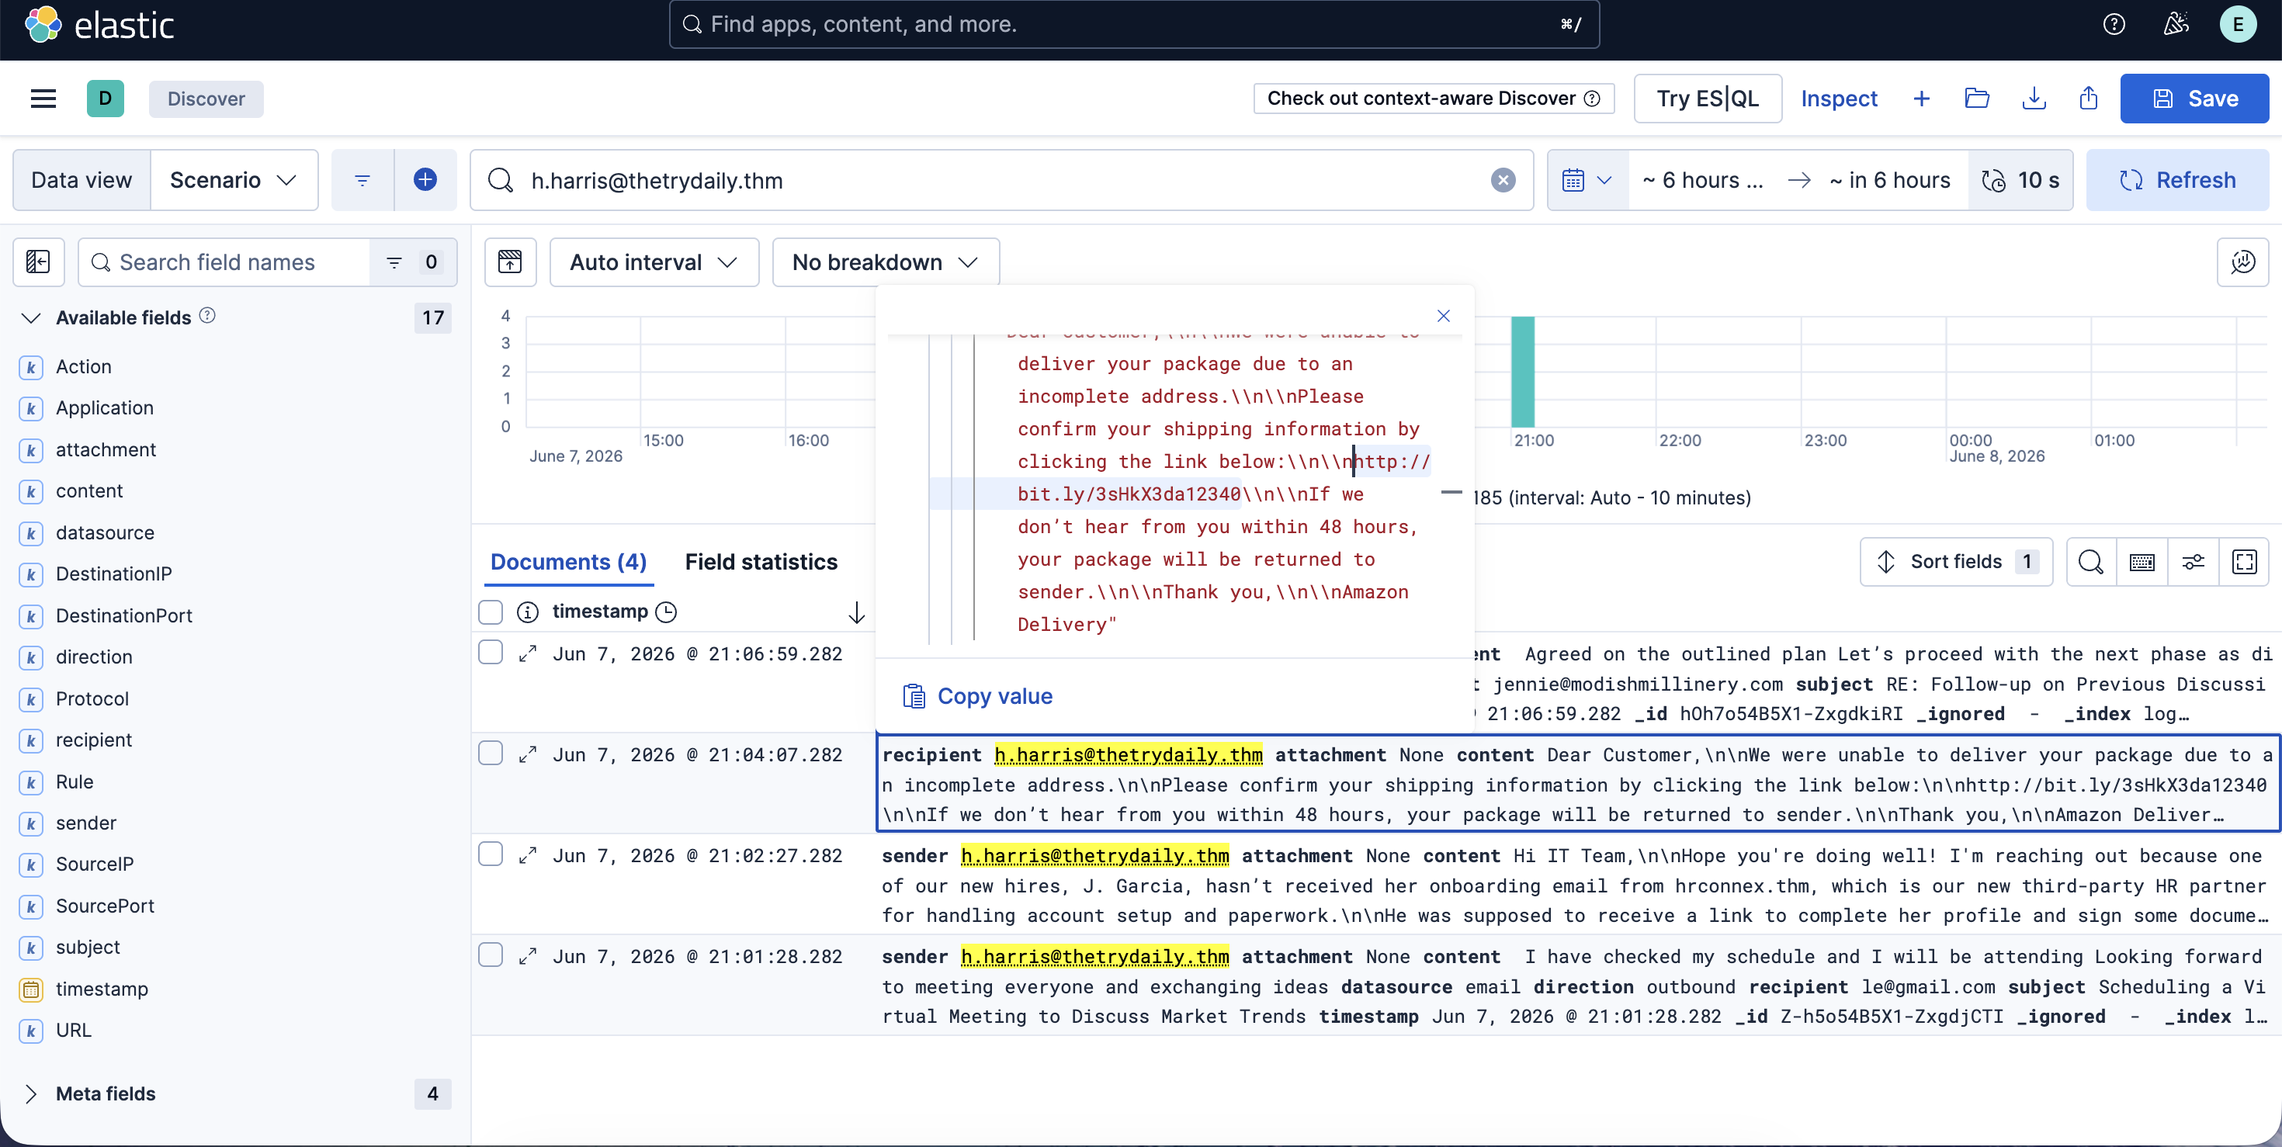Open the Sort fields control
This screenshot has height=1147, width=2282.
point(1956,562)
